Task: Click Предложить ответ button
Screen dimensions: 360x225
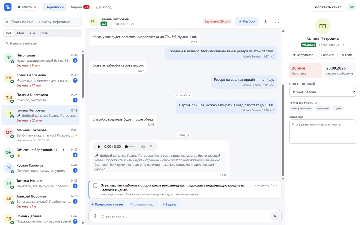Action: click(x=107, y=204)
